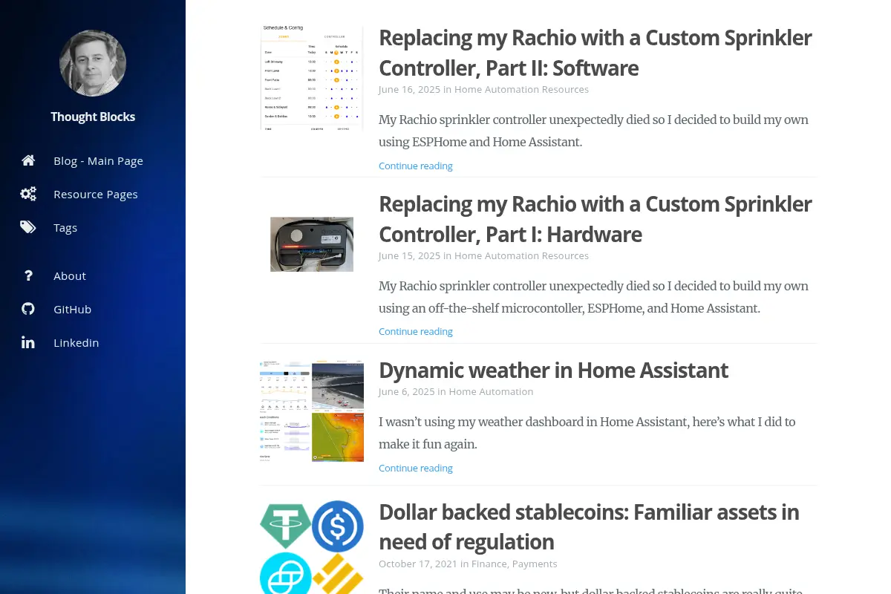Click the gears icon beside Resource Pages
891x594 pixels.
28,194
